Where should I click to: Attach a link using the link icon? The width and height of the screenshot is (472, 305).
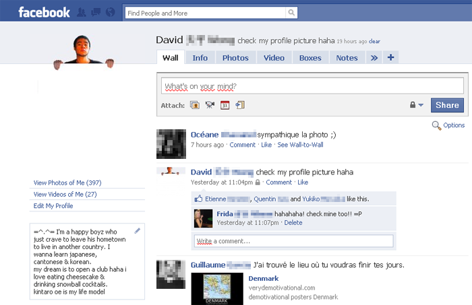[x=240, y=105]
